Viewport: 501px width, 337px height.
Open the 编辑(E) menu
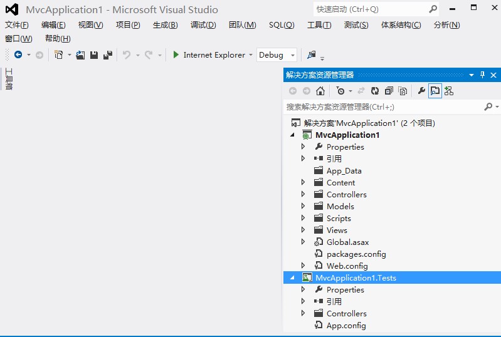(53, 25)
